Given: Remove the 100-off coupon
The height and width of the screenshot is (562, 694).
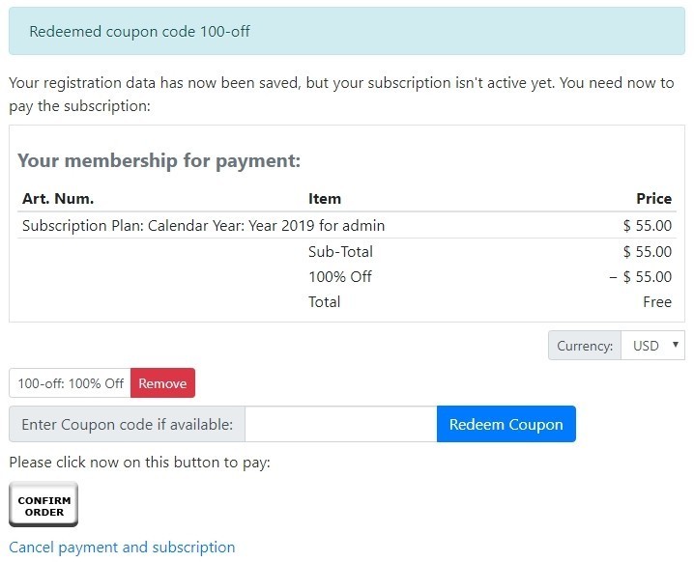Looking at the screenshot, I should [x=162, y=383].
